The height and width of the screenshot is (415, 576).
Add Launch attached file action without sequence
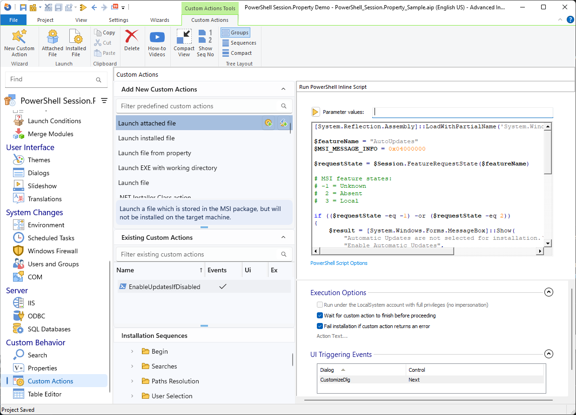(x=283, y=123)
